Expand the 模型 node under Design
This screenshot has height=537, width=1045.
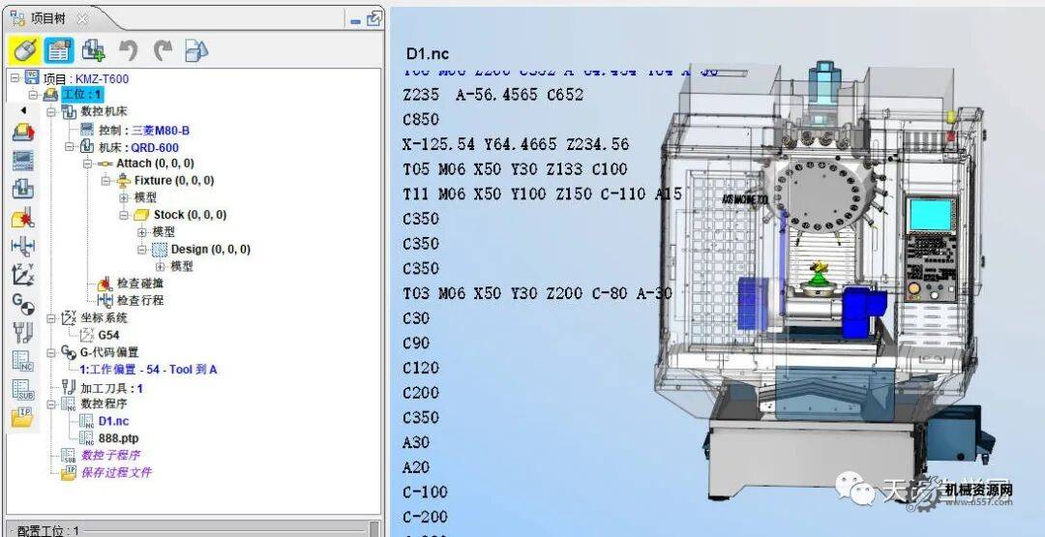tap(160, 266)
